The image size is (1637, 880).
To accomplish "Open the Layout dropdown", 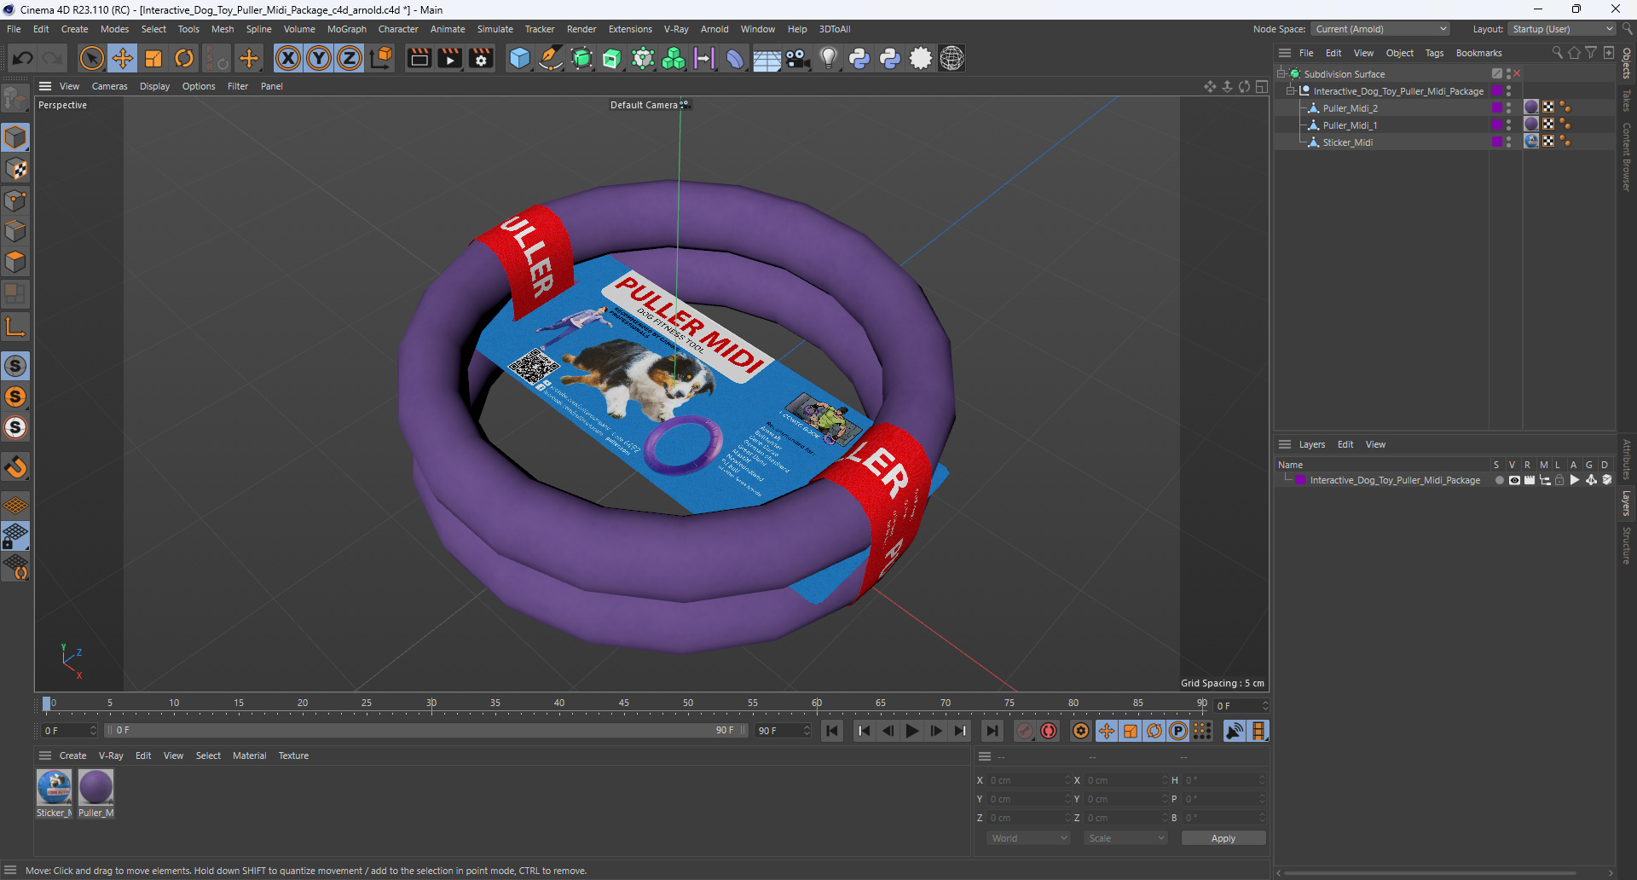I will pos(1562,29).
